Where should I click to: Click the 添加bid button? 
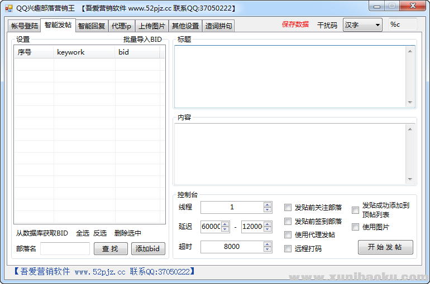(148, 249)
